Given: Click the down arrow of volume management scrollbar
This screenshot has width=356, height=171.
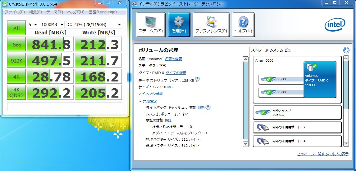Looking at the screenshot, I should pos(246,144).
